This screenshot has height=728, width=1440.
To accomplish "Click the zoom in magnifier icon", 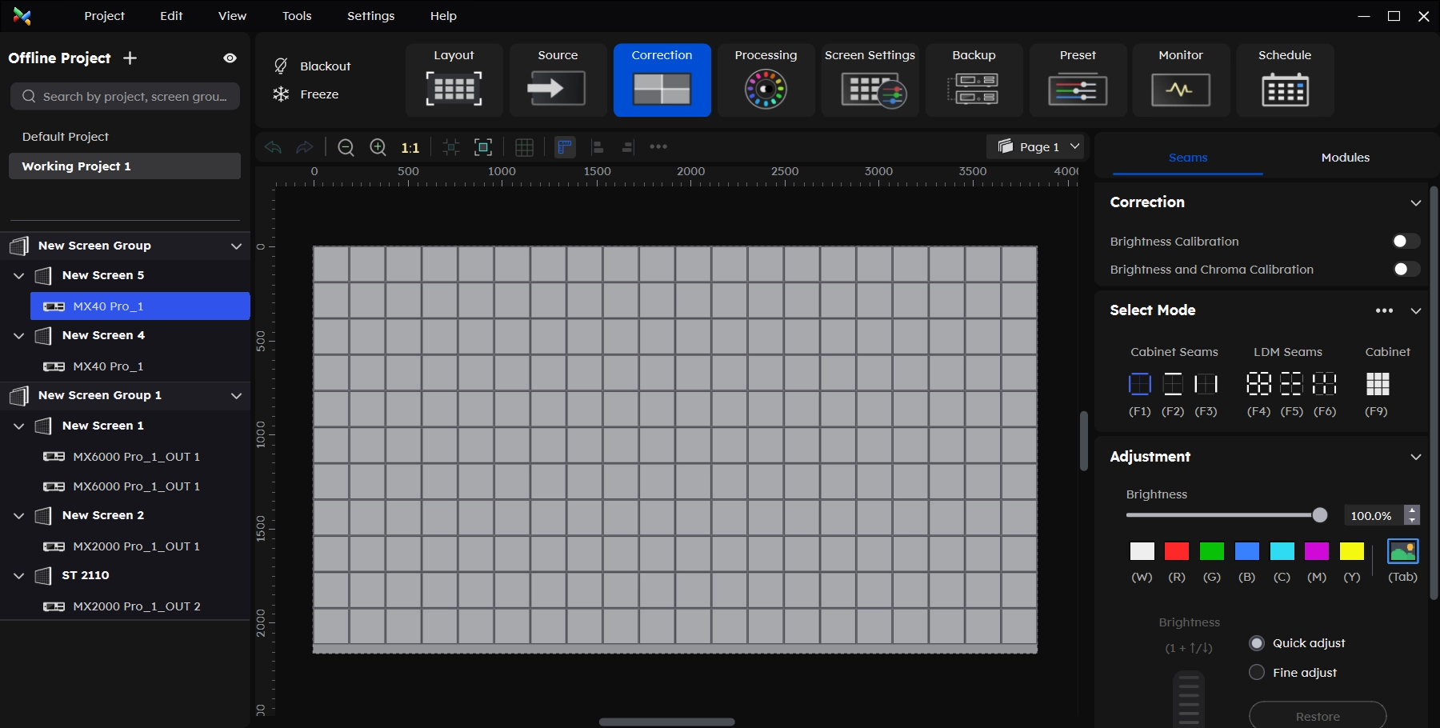I will tap(378, 147).
